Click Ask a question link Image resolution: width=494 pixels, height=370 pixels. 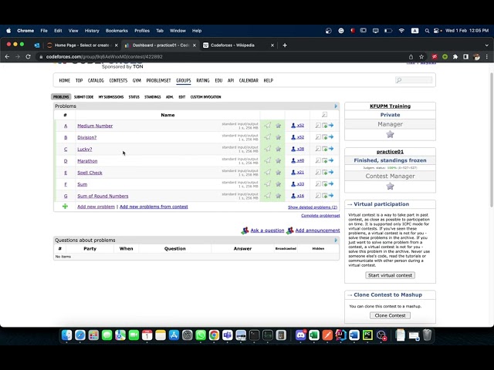[x=267, y=230]
